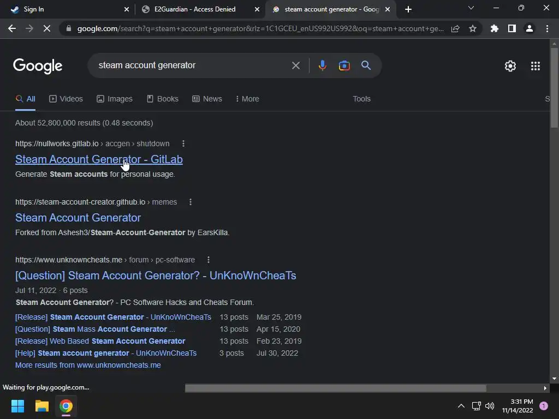Select the All search filter
The image size is (559, 419).
(x=25, y=99)
